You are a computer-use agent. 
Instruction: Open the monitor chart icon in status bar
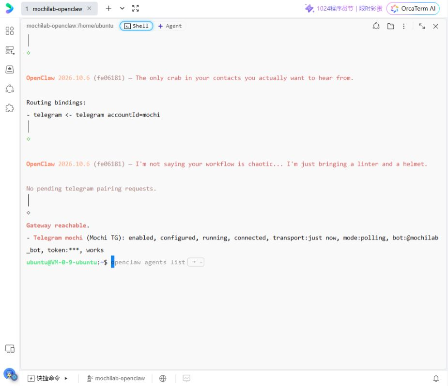(x=186, y=378)
